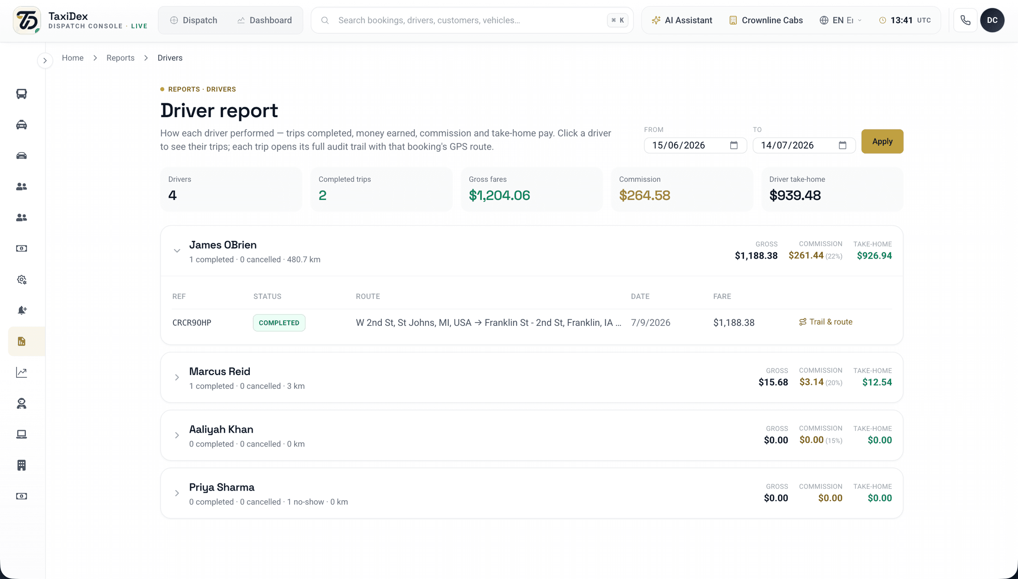
Task: Click the ROUTE column header
Action: (x=367, y=296)
